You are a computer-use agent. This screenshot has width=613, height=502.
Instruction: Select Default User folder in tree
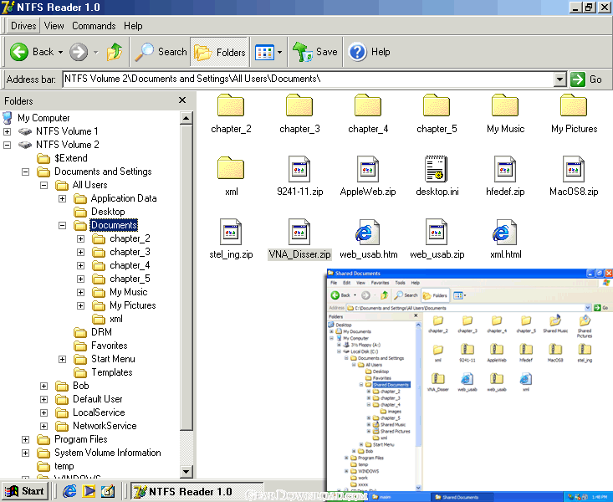[x=97, y=399]
